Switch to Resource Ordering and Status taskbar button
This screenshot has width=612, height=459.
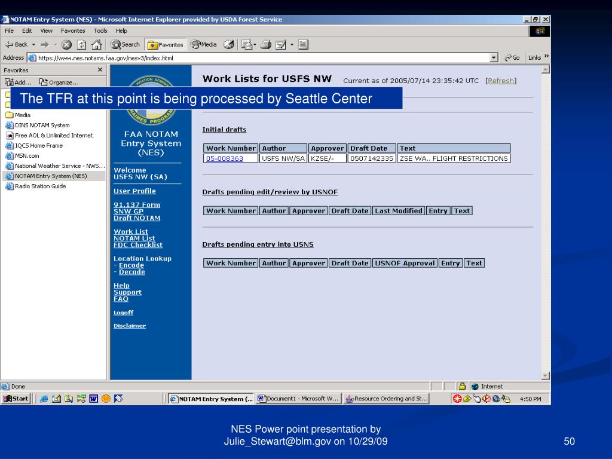[387, 399]
